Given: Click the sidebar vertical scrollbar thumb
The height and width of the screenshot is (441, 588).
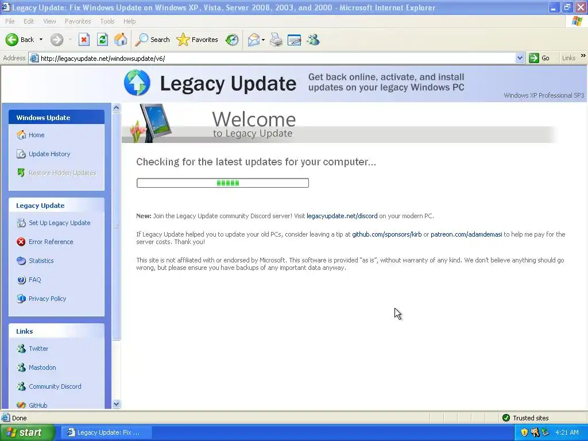Looking at the screenshot, I should 116,226.
